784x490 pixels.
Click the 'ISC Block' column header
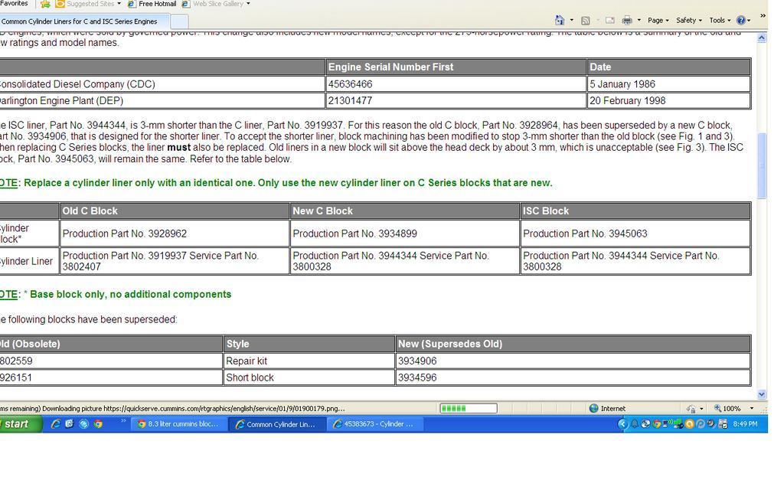[x=635, y=211]
